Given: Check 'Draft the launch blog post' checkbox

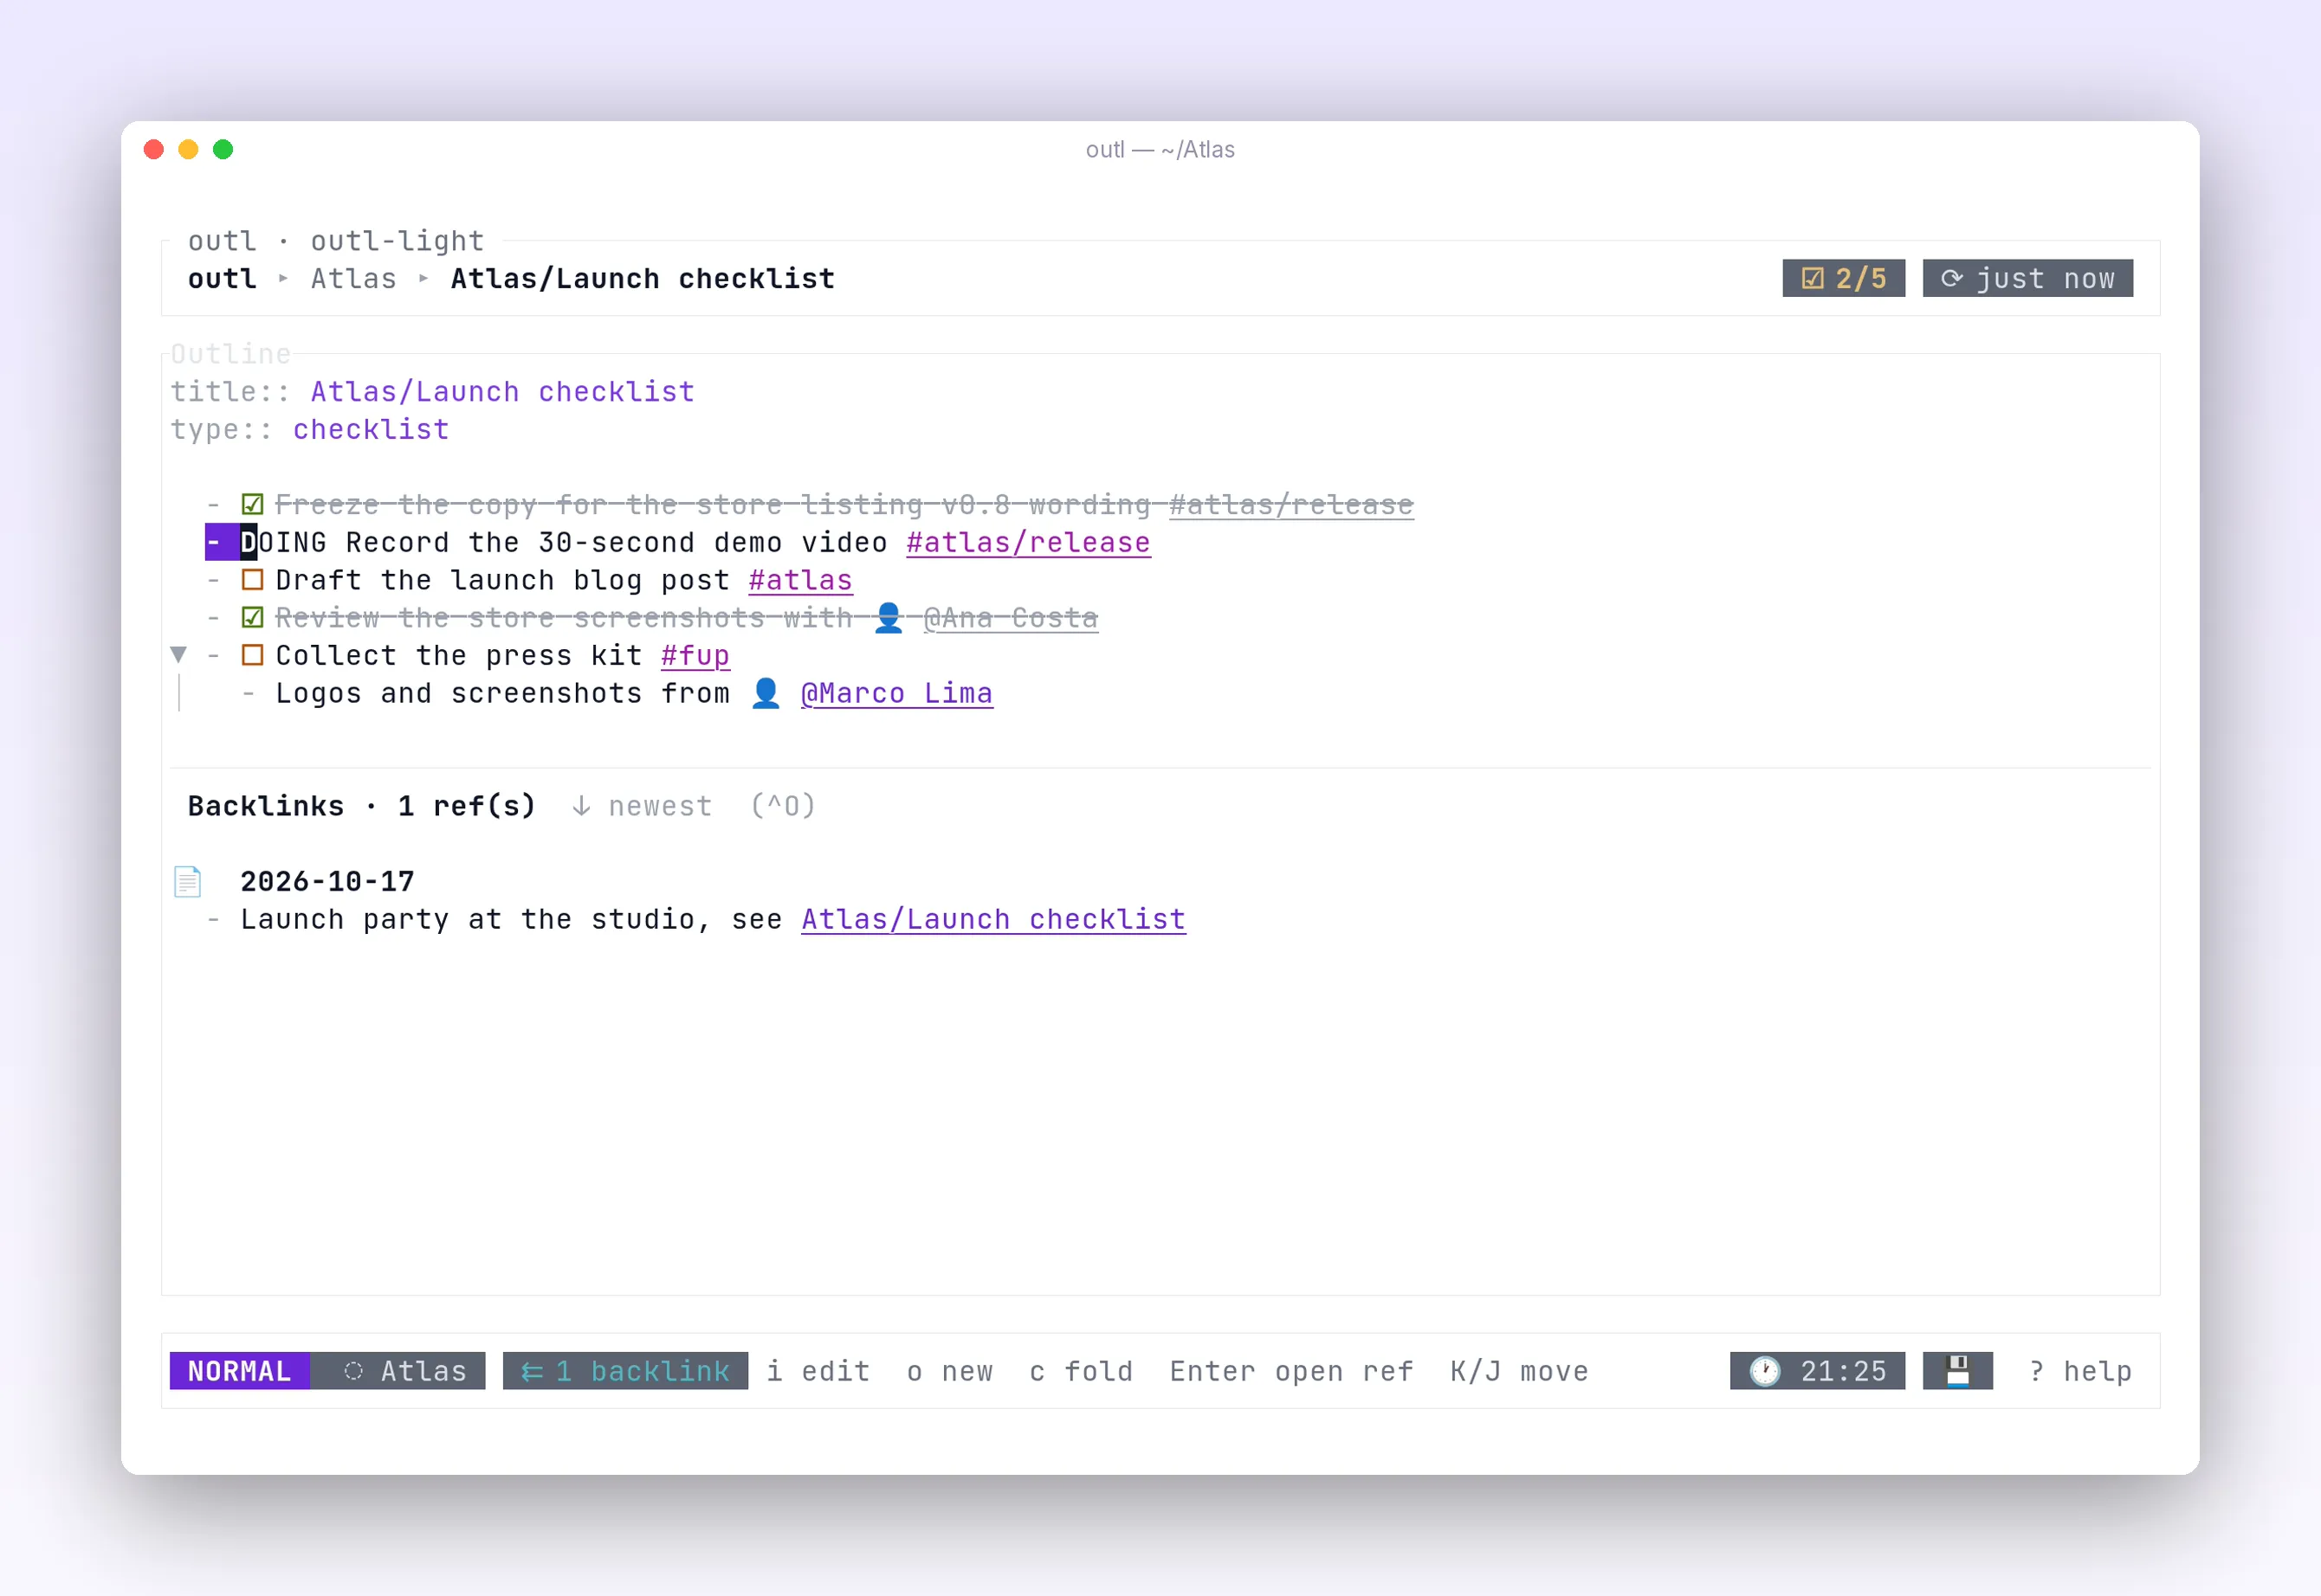Looking at the screenshot, I should click(252, 580).
